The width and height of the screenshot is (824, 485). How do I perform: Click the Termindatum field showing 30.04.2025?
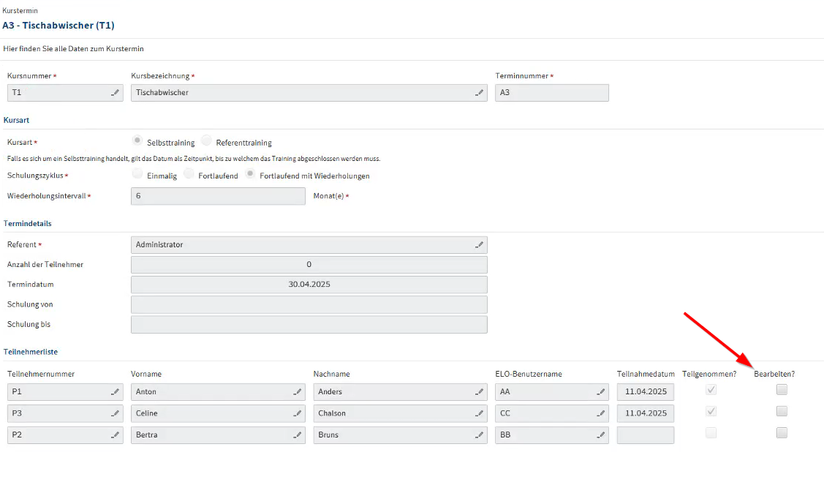point(309,285)
